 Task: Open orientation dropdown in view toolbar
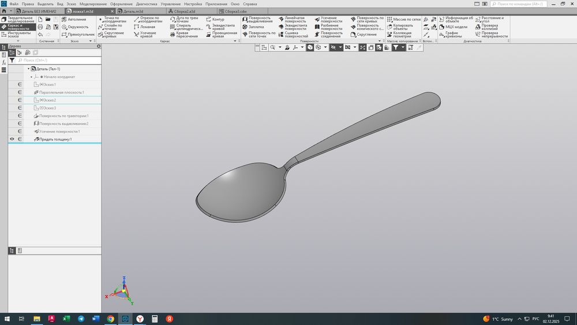302,47
